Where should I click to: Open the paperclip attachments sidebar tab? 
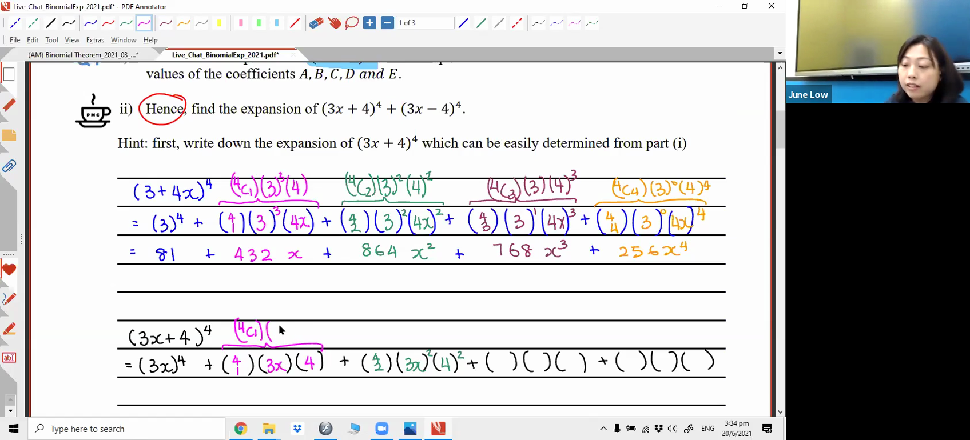(x=9, y=166)
